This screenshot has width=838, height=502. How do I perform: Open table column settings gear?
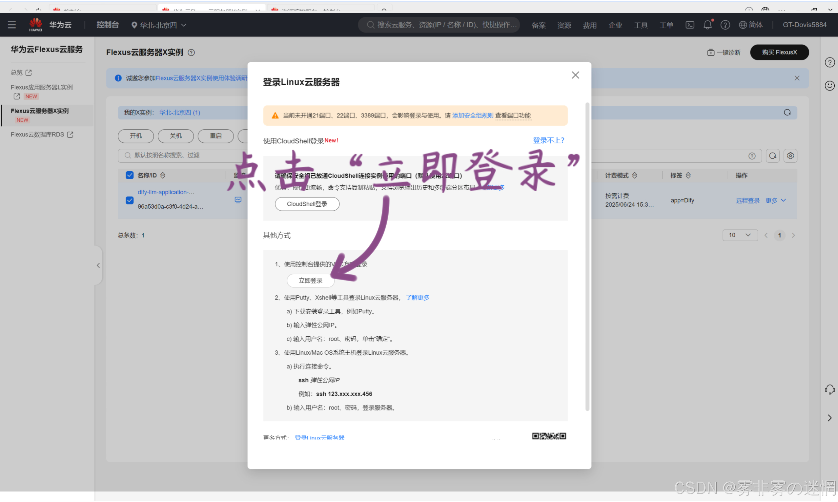click(790, 156)
